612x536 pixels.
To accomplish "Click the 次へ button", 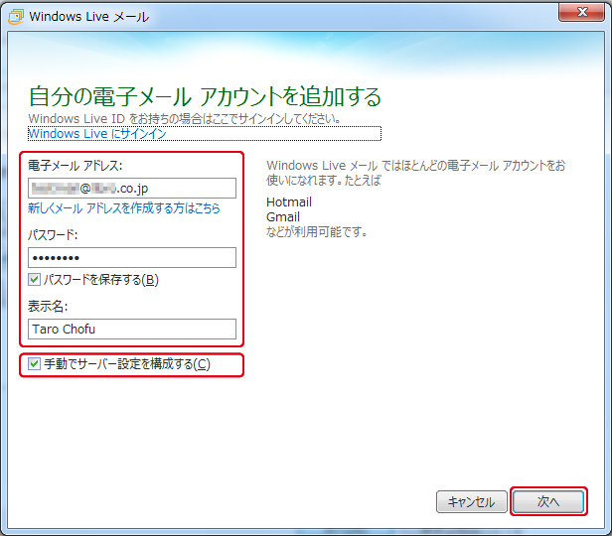I will tap(548, 501).
